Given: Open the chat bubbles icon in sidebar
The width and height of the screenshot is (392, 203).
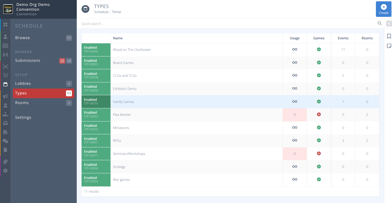Looking at the screenshot, I should pos(5,141).
